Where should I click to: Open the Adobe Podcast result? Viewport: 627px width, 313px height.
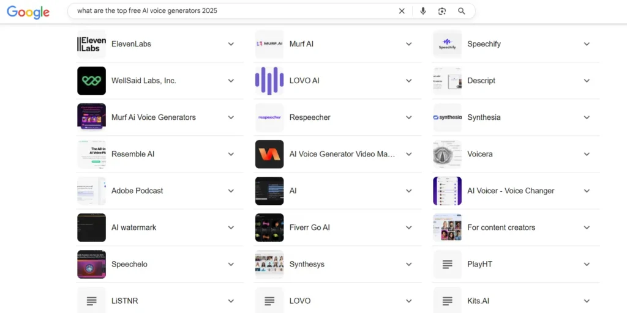click(x=137, y=191)
